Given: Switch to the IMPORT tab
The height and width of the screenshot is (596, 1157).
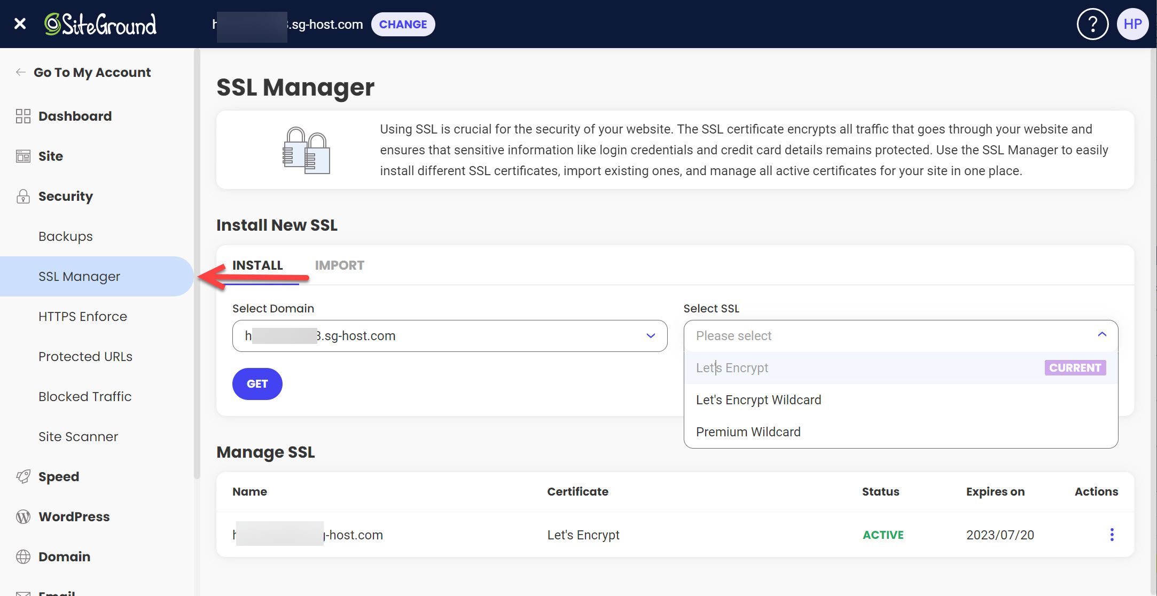Looking at the screenshot, I should click(339, 265).
